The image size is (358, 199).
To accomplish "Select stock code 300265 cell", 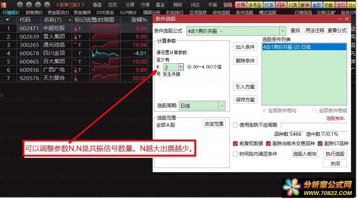I will pyautogui.click(x=29, y=45).
